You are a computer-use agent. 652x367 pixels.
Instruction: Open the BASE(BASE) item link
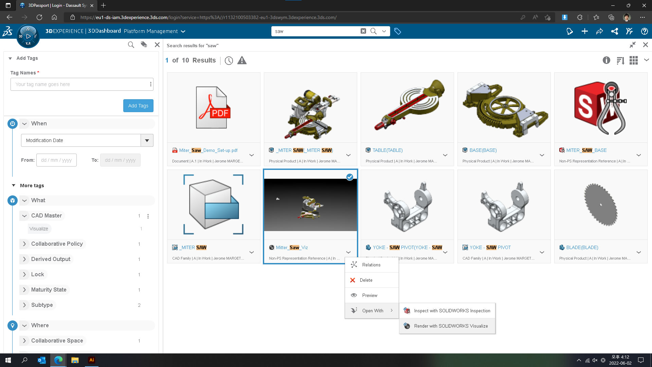click(483, 150)
